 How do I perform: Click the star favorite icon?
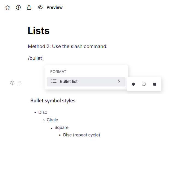8,7
